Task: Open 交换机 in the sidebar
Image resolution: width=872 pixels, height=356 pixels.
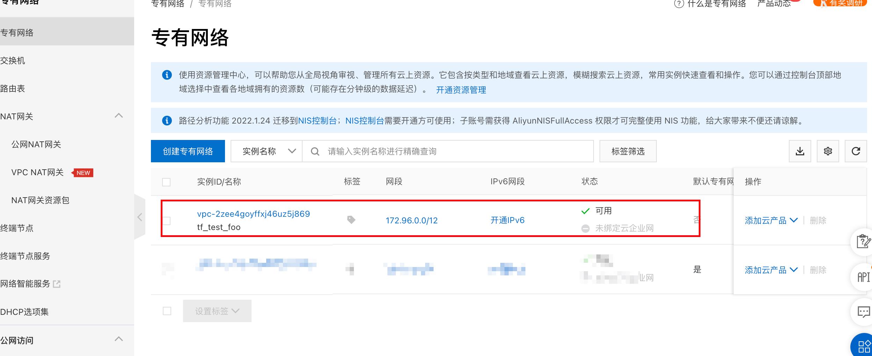Action: (13, 60)
